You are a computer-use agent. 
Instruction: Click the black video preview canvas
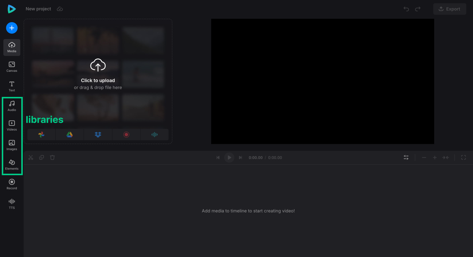pyautogui.click(x=323, y=82)
